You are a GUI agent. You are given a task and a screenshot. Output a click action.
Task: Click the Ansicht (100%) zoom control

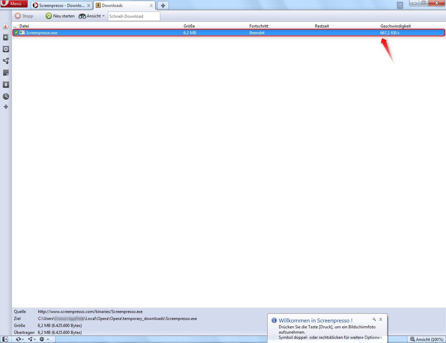426,339
